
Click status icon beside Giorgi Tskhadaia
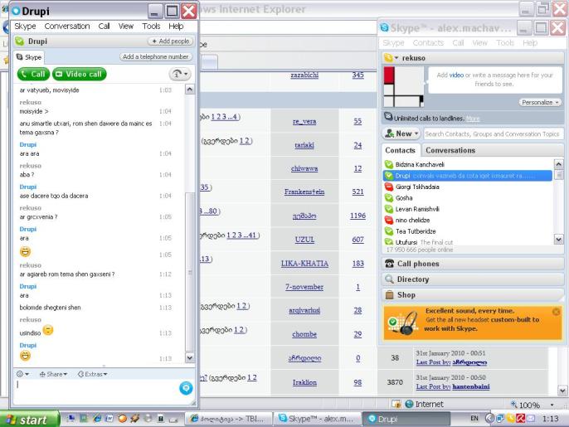click(389, 187)
